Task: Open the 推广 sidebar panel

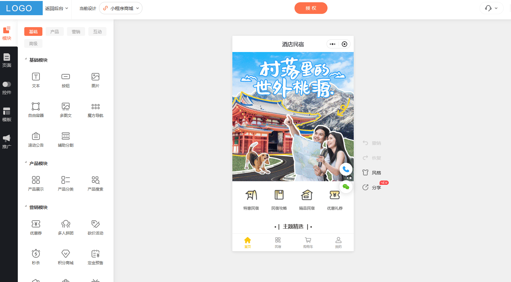Action: [x=7, y=142]
